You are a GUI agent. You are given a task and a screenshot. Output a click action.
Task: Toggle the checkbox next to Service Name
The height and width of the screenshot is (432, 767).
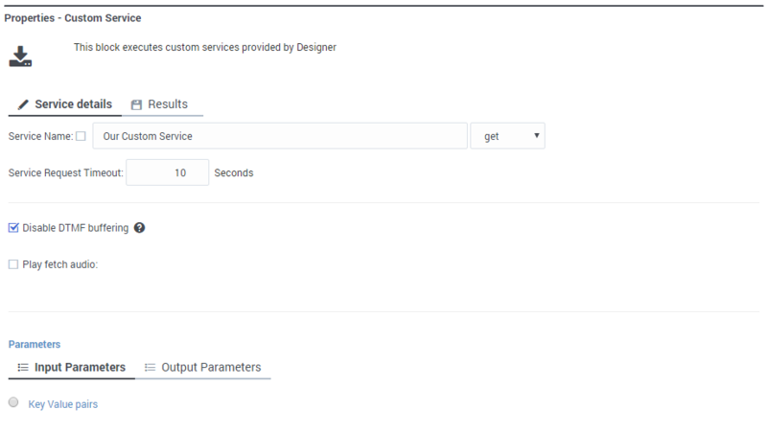pyautogui.click(x=81, y=136)
